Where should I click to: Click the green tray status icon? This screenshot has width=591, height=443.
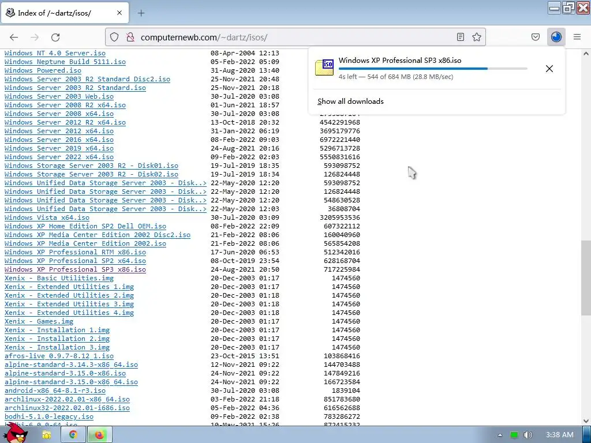514,435
